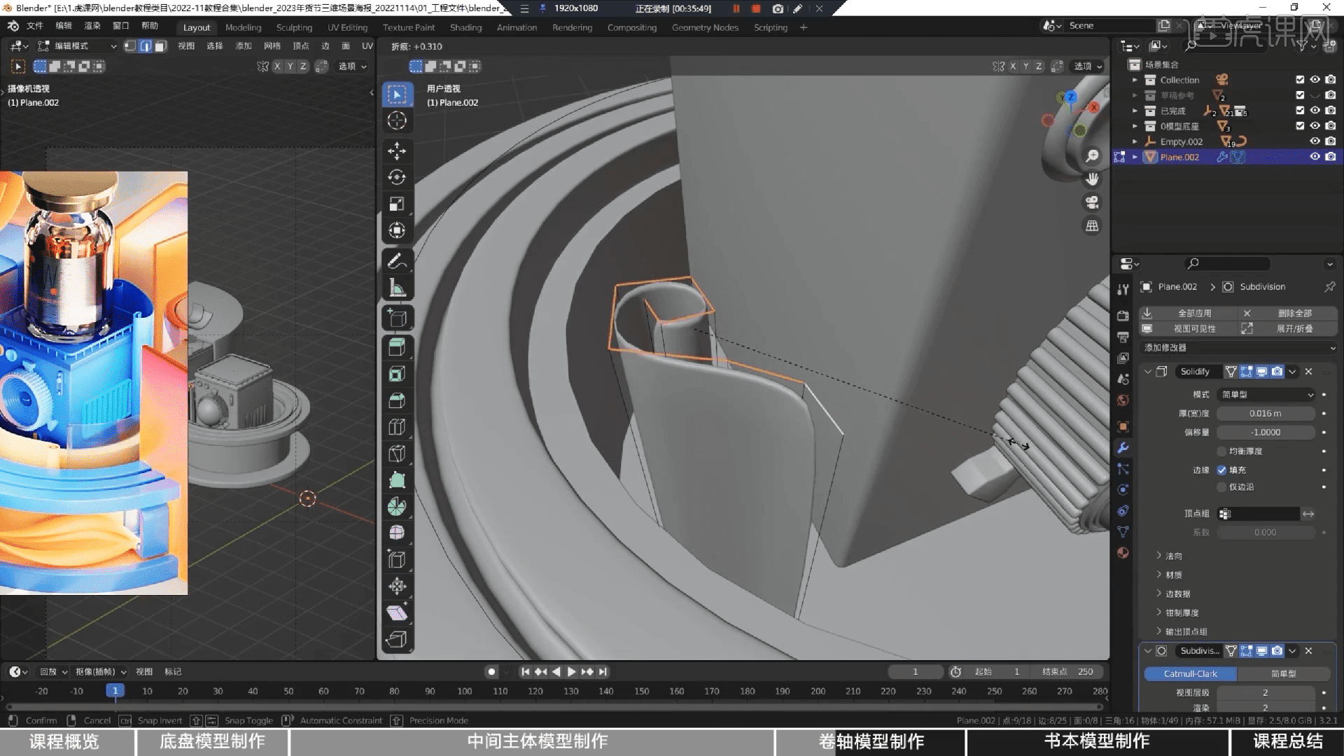1344x756 pixels.
Task: Switch to the Sculpting workspace tab
Action: pyautogui.click(x=294, y=27)
